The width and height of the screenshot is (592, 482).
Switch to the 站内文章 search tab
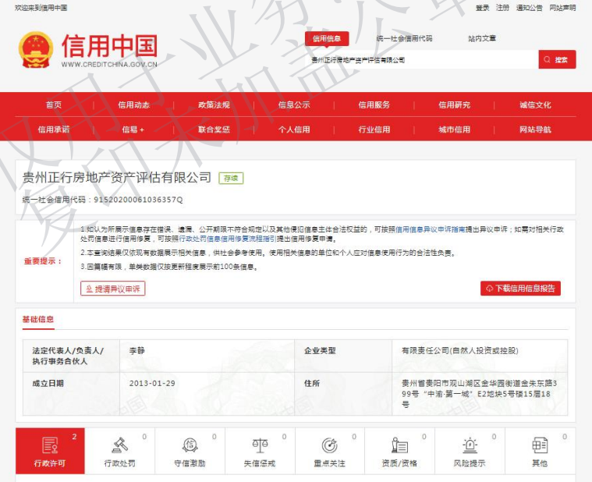(481, 38)
